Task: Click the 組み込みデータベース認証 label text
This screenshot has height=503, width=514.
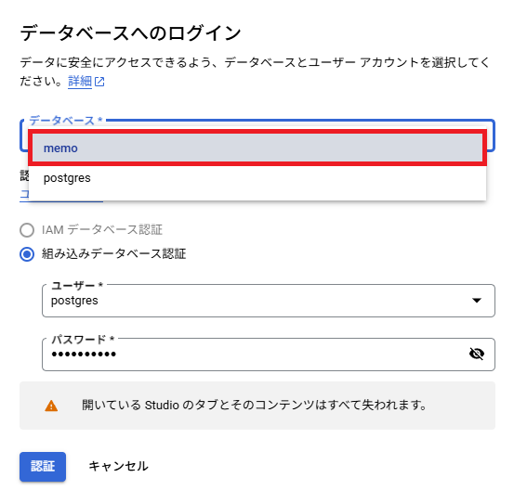Action: coord(113,254)
